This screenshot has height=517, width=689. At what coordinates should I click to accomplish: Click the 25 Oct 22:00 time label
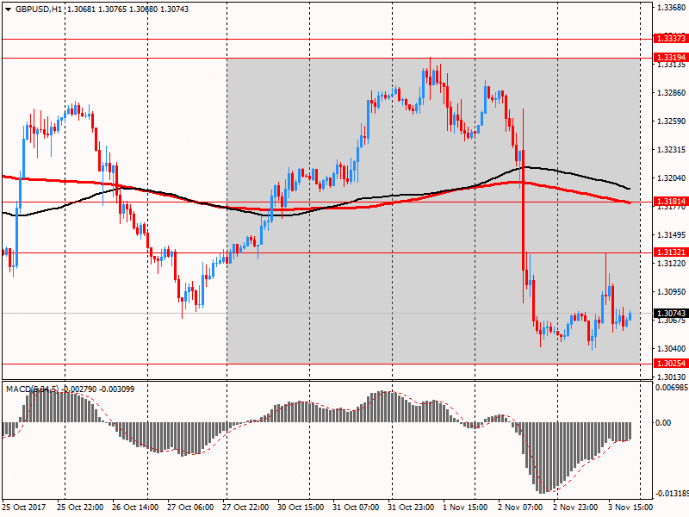tap(80, 508)
